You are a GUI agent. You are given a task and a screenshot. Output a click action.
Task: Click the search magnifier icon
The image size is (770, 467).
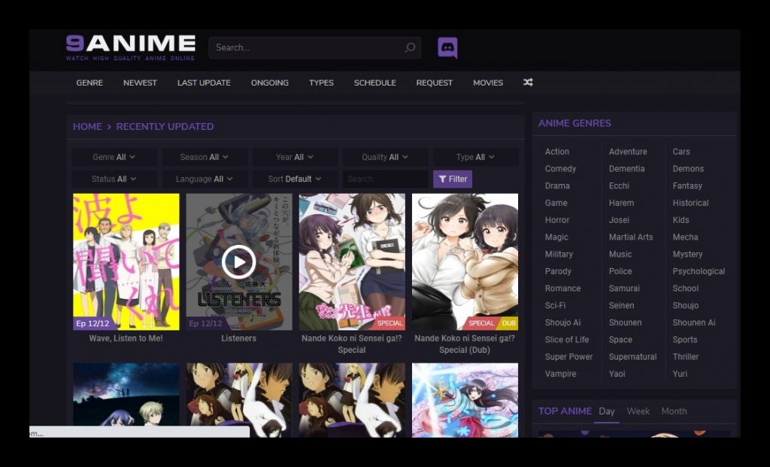[410, 47]
